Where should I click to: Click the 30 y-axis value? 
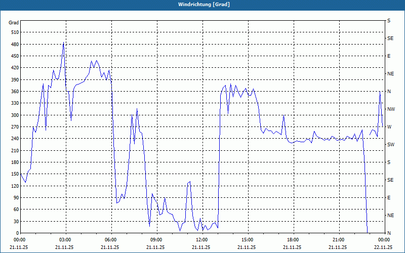click(x=16, y=221)
